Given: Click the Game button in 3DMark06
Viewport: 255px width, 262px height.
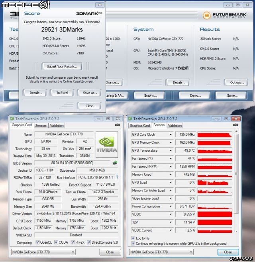Looking at the screenshot, I should [x=232, y=95].
